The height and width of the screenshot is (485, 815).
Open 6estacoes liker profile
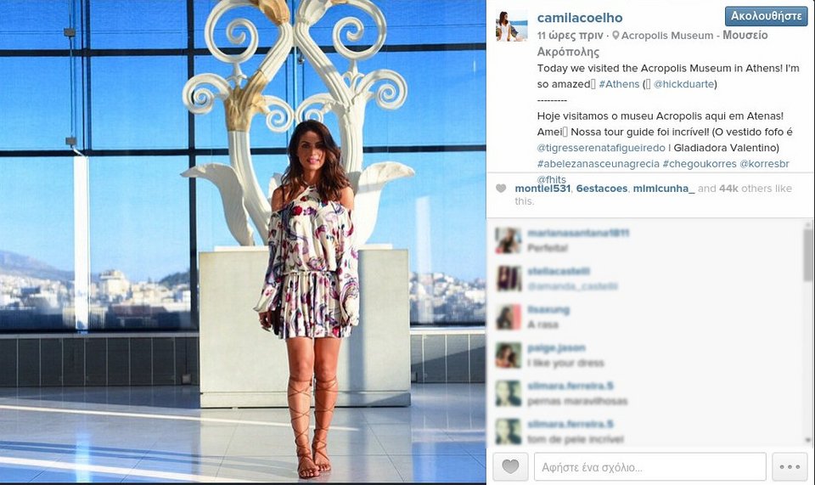click(x=601, y=189)
